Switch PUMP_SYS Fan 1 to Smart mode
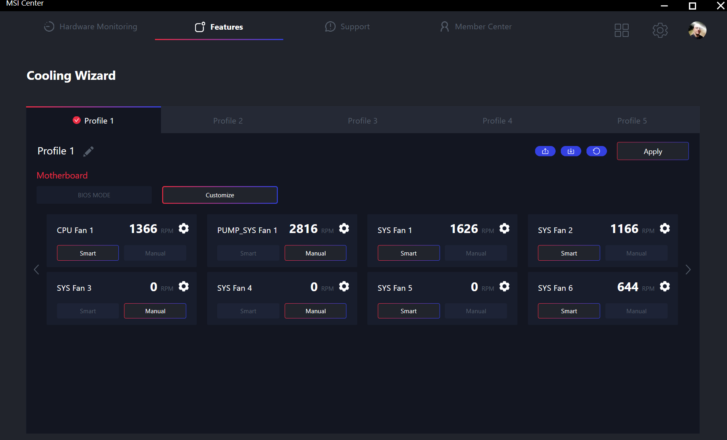The image size is (727, 440). point(248,253)
